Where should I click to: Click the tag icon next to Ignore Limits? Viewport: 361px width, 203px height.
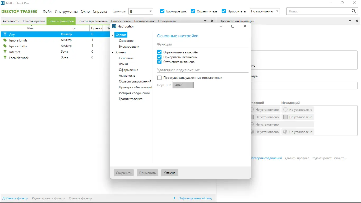click(5, 40)
